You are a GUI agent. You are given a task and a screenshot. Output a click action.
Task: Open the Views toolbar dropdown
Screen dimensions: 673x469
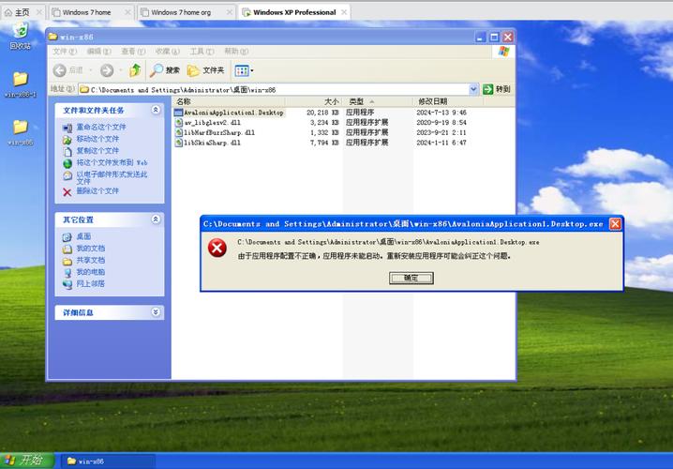point(244,70)
